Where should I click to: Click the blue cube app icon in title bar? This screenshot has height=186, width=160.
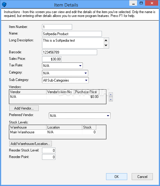pos(4,5)
